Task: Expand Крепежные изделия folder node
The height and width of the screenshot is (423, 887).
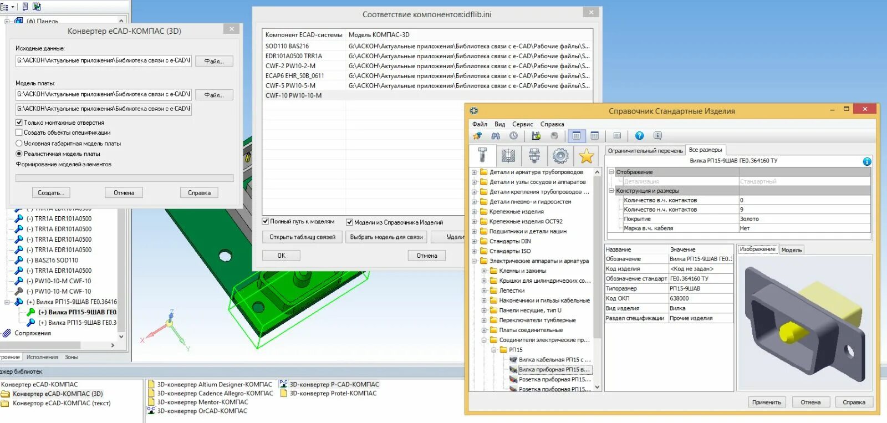Action: pyautogui.click(x=474, y=211)
